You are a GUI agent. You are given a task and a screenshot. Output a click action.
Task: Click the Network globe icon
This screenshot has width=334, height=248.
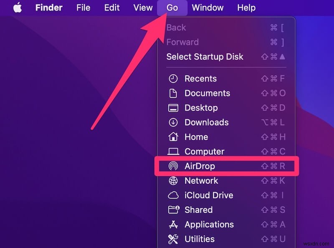[x=173, y=181]
